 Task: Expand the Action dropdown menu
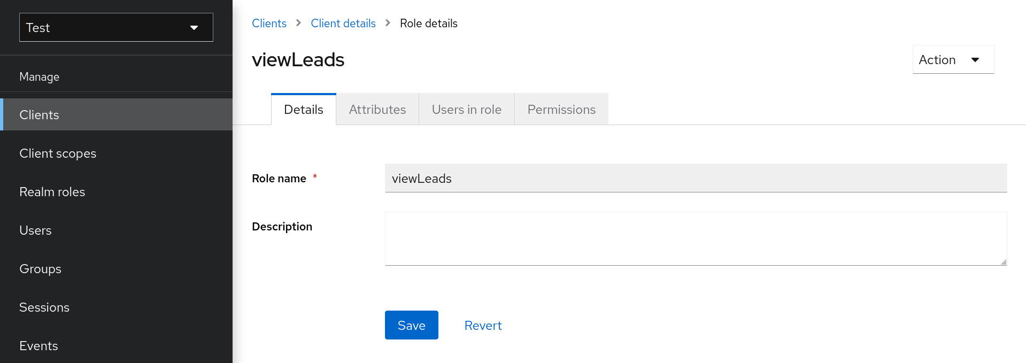point(953,60)
